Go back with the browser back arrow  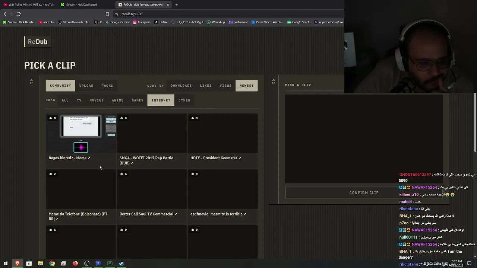[x=5, y=14]
